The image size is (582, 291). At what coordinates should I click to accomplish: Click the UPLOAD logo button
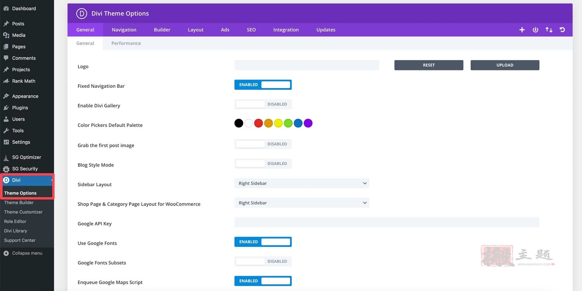pyautogui.click(x=505, y=65)
